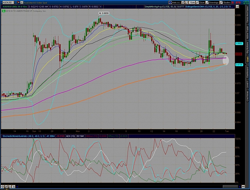Click the colored link indicator beside the symbol
This screenshot has width=250, height=190.
click(18, 2)
